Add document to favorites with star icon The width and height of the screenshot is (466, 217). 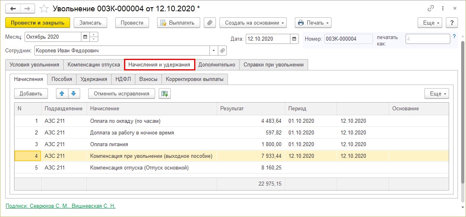tap(44, 8)
